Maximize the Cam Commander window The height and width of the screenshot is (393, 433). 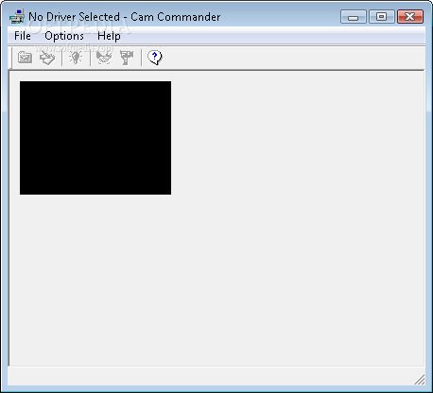382,17
